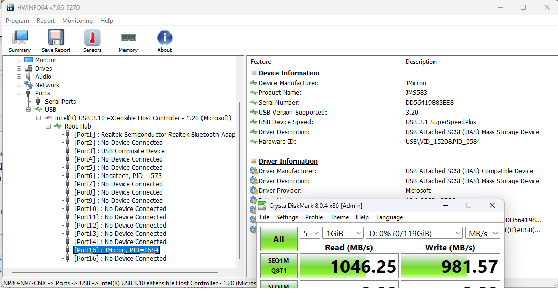Collapse the Ports tree node

(19, 93)
